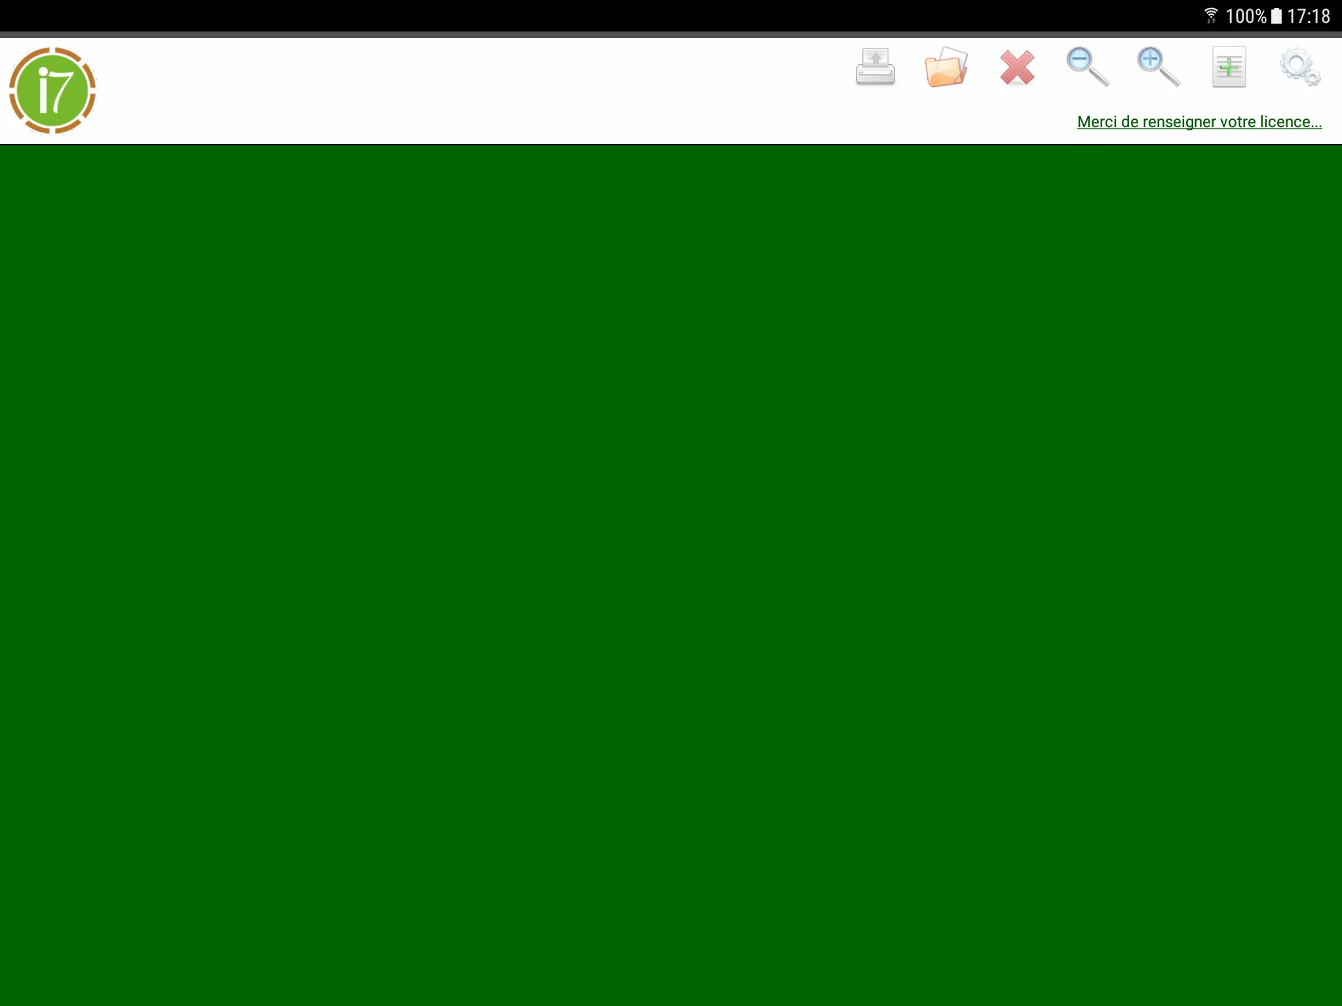Open the folder icon in toolbar
The height and width of the screenshot is (1006, 1342).
pyautogui.click(x=946, y=67)
